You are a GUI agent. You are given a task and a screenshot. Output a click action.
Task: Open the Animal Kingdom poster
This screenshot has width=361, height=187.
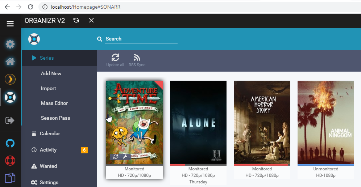(x=326, y=123)
